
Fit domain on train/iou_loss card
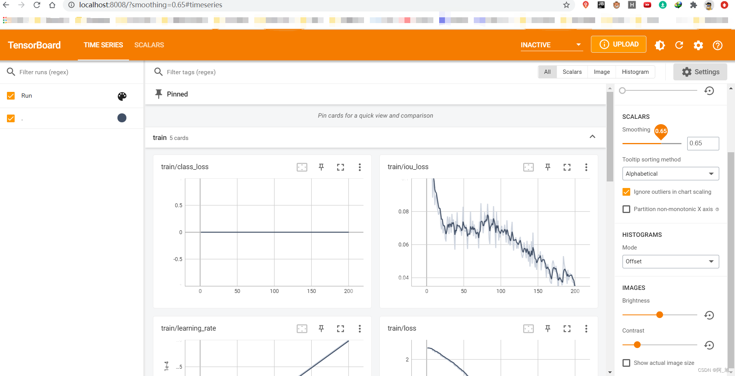(529, 167)
